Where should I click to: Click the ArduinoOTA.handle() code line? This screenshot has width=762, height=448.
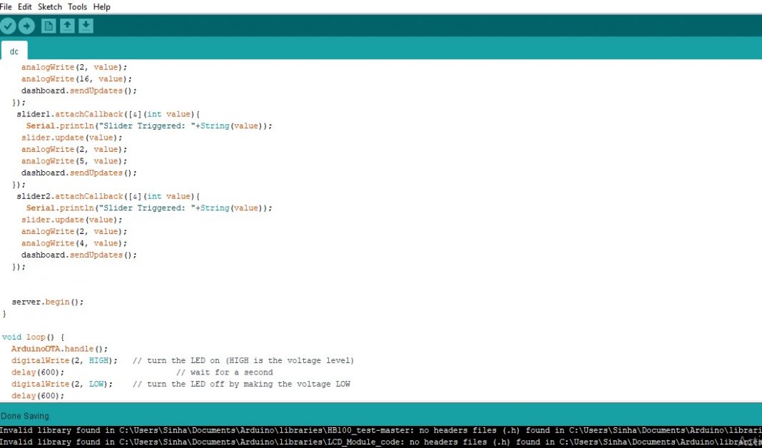tap(59, 349)
